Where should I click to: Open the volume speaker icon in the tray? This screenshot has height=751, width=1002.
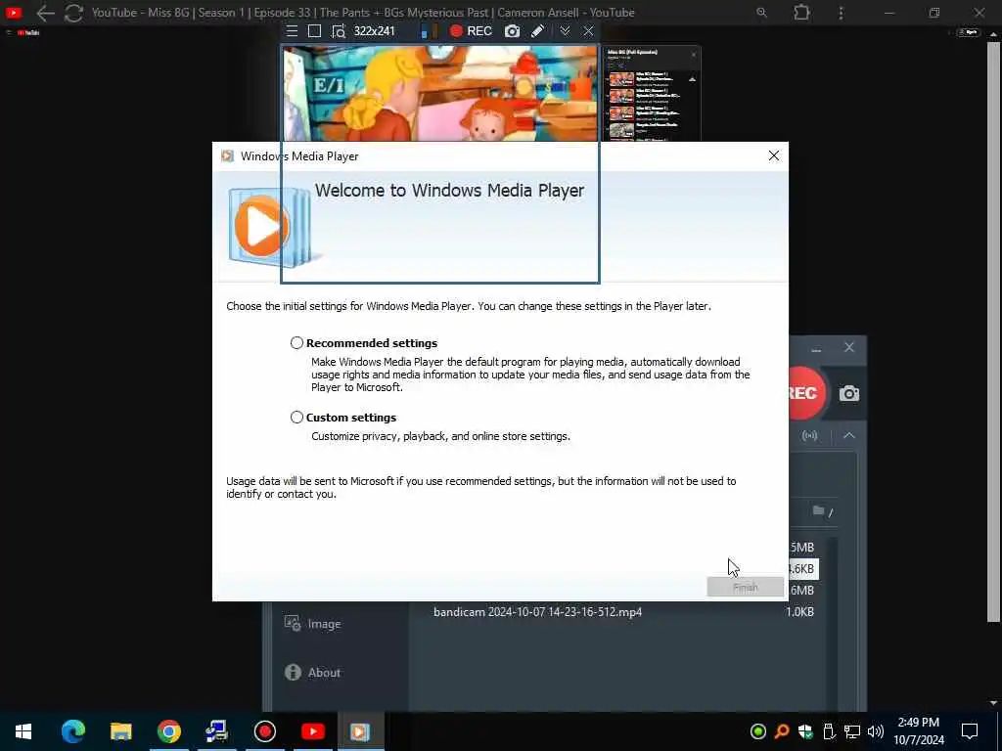point(876,731)
